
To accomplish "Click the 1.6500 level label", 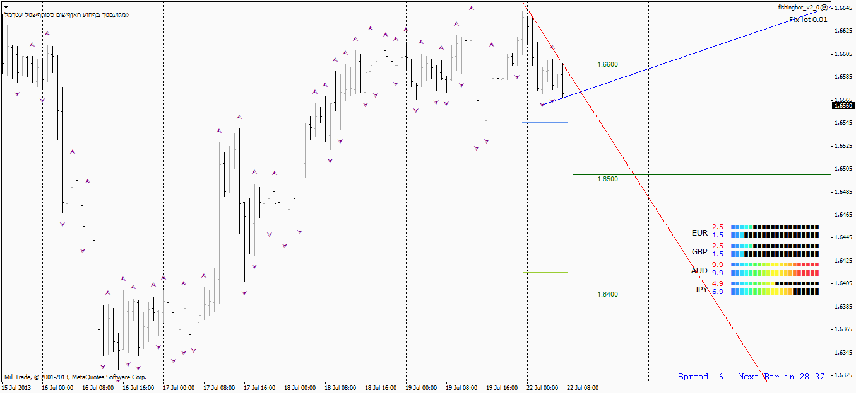I will pos(607,179).
